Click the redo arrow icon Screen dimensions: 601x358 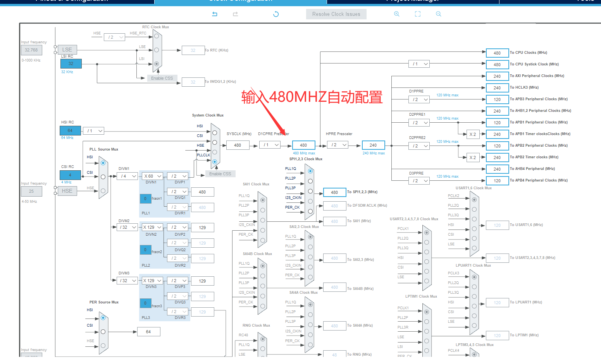click(x=235, y=14)
